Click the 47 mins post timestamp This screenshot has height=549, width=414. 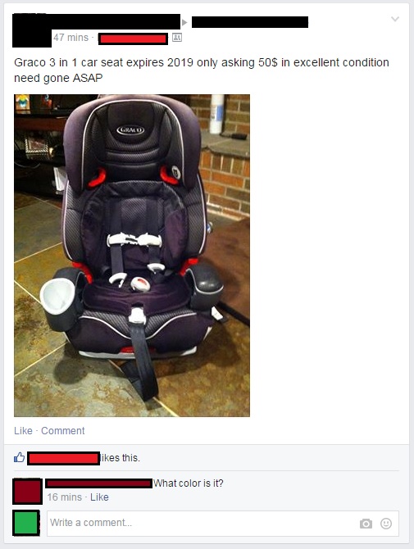71,37
